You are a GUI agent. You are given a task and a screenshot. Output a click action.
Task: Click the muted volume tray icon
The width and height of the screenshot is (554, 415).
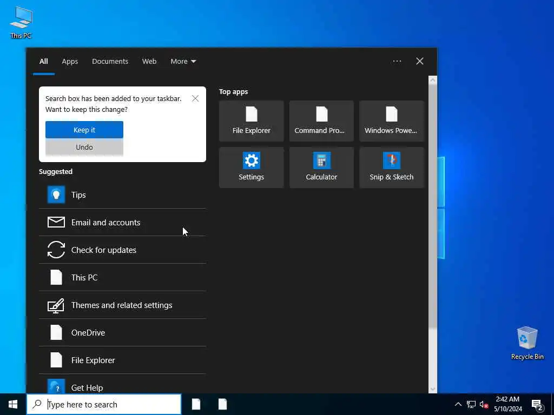[484, 404]
